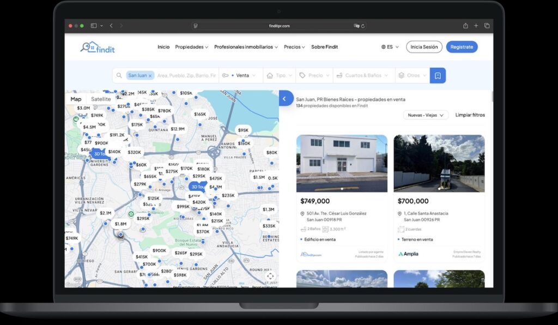Open the map fullscreen icon
The height and width of the screenshot is (325, 558).
click(x=271, y=277)
